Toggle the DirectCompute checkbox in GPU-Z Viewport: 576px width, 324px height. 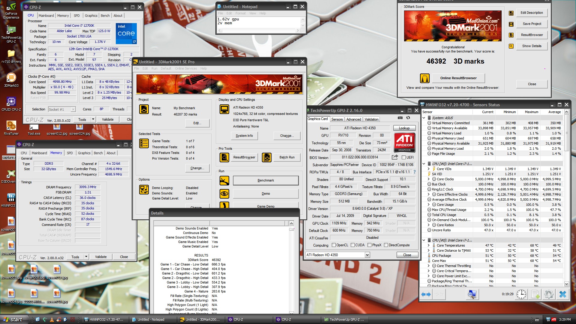(386, 245)
